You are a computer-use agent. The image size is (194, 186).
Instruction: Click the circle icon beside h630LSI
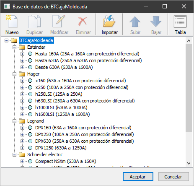(30, 101)
